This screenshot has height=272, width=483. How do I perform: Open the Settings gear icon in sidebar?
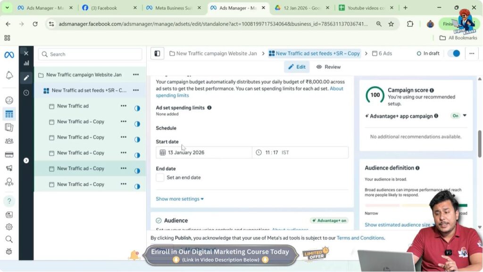(9, 227)
